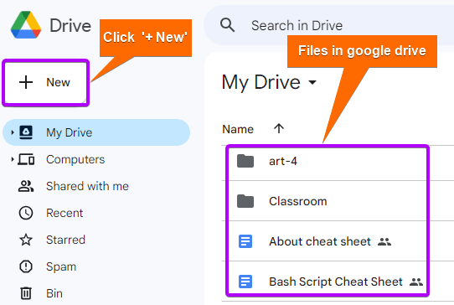The width and height of the screenshot is (454, 305).
Task: Focus the Search in Drive field
Action: (328, 25)
